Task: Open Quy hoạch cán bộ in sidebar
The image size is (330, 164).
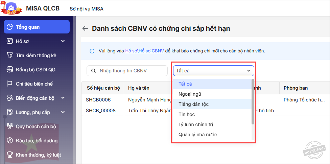Action: click(36, 126)
